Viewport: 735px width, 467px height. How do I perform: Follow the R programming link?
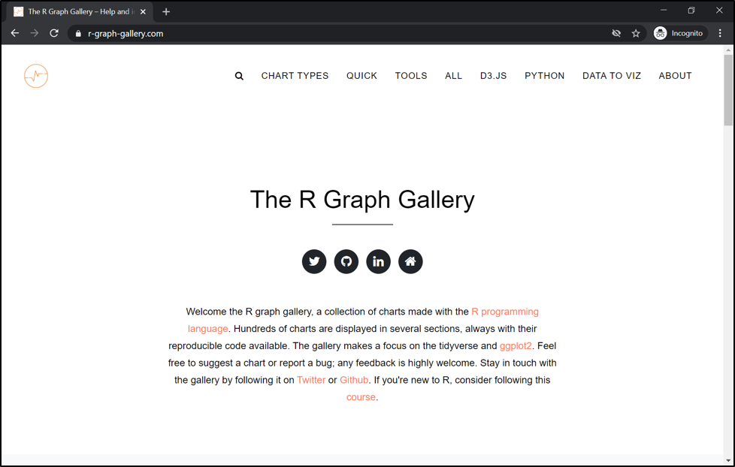(505, 312)
